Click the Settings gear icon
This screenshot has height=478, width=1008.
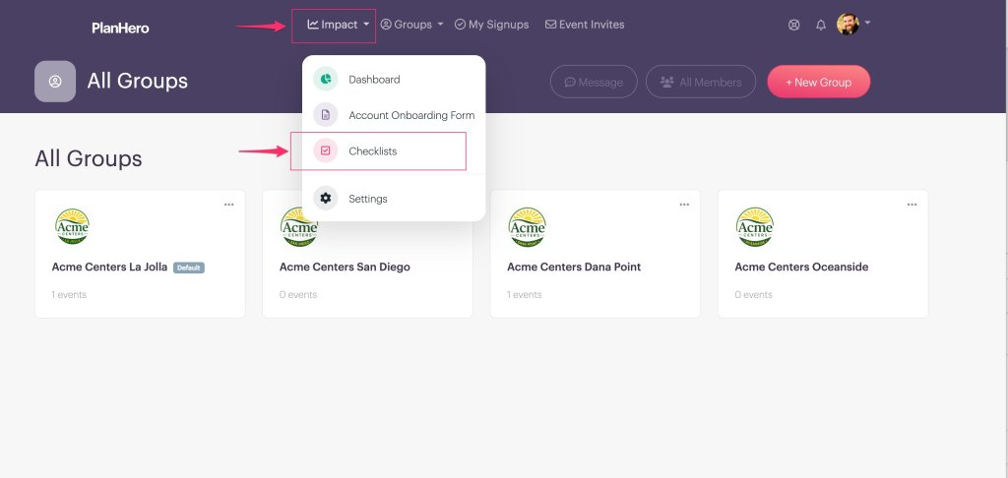(x=325, y=199)
